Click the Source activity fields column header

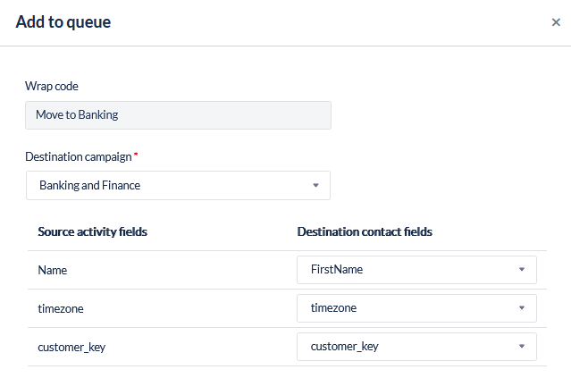[x=92, y=231]
